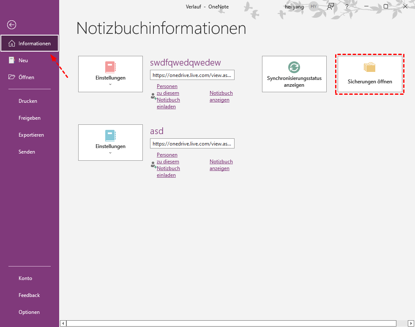
Task: Select Neu in the sidebar
Action: click(x=30, y=60)
